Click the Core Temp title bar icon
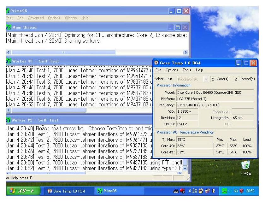The height and width of the screenshot is (202, 265). (156, 63)
